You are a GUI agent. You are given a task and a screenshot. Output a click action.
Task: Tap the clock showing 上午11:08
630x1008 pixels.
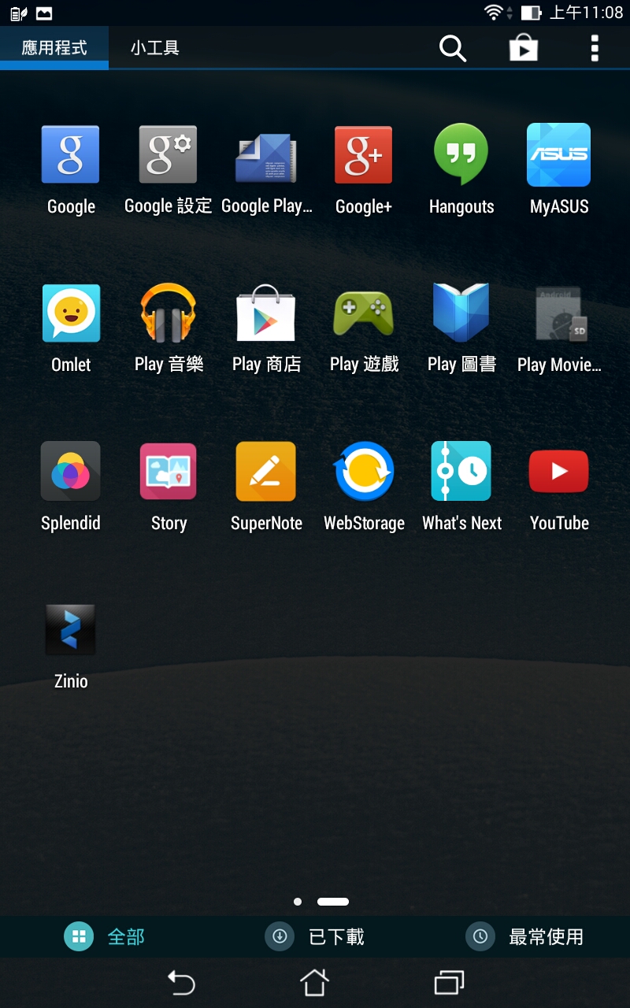pos(587,13)
